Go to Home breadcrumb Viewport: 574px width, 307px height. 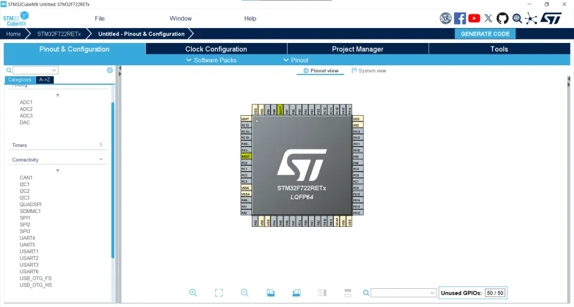pos(14,34)
